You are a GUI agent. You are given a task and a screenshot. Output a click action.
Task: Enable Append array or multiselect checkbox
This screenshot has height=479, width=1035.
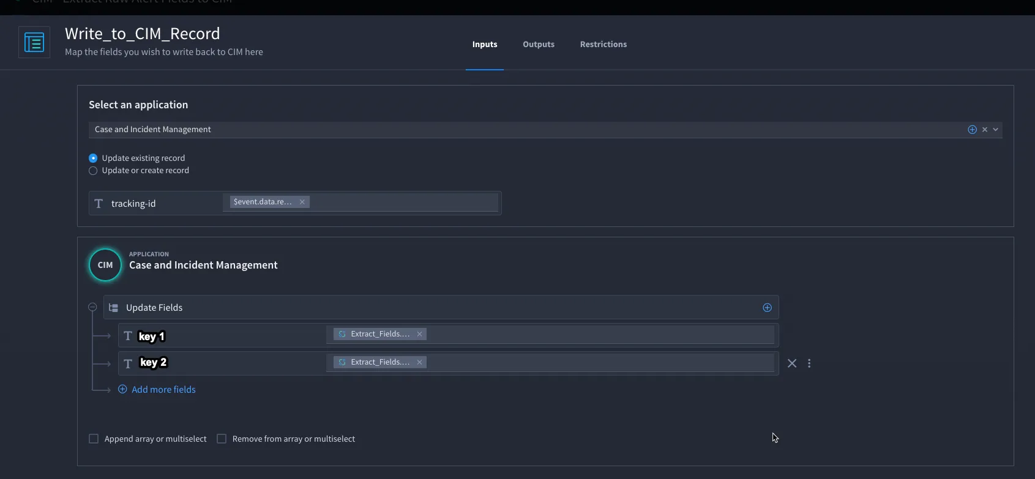coord(94,439)
